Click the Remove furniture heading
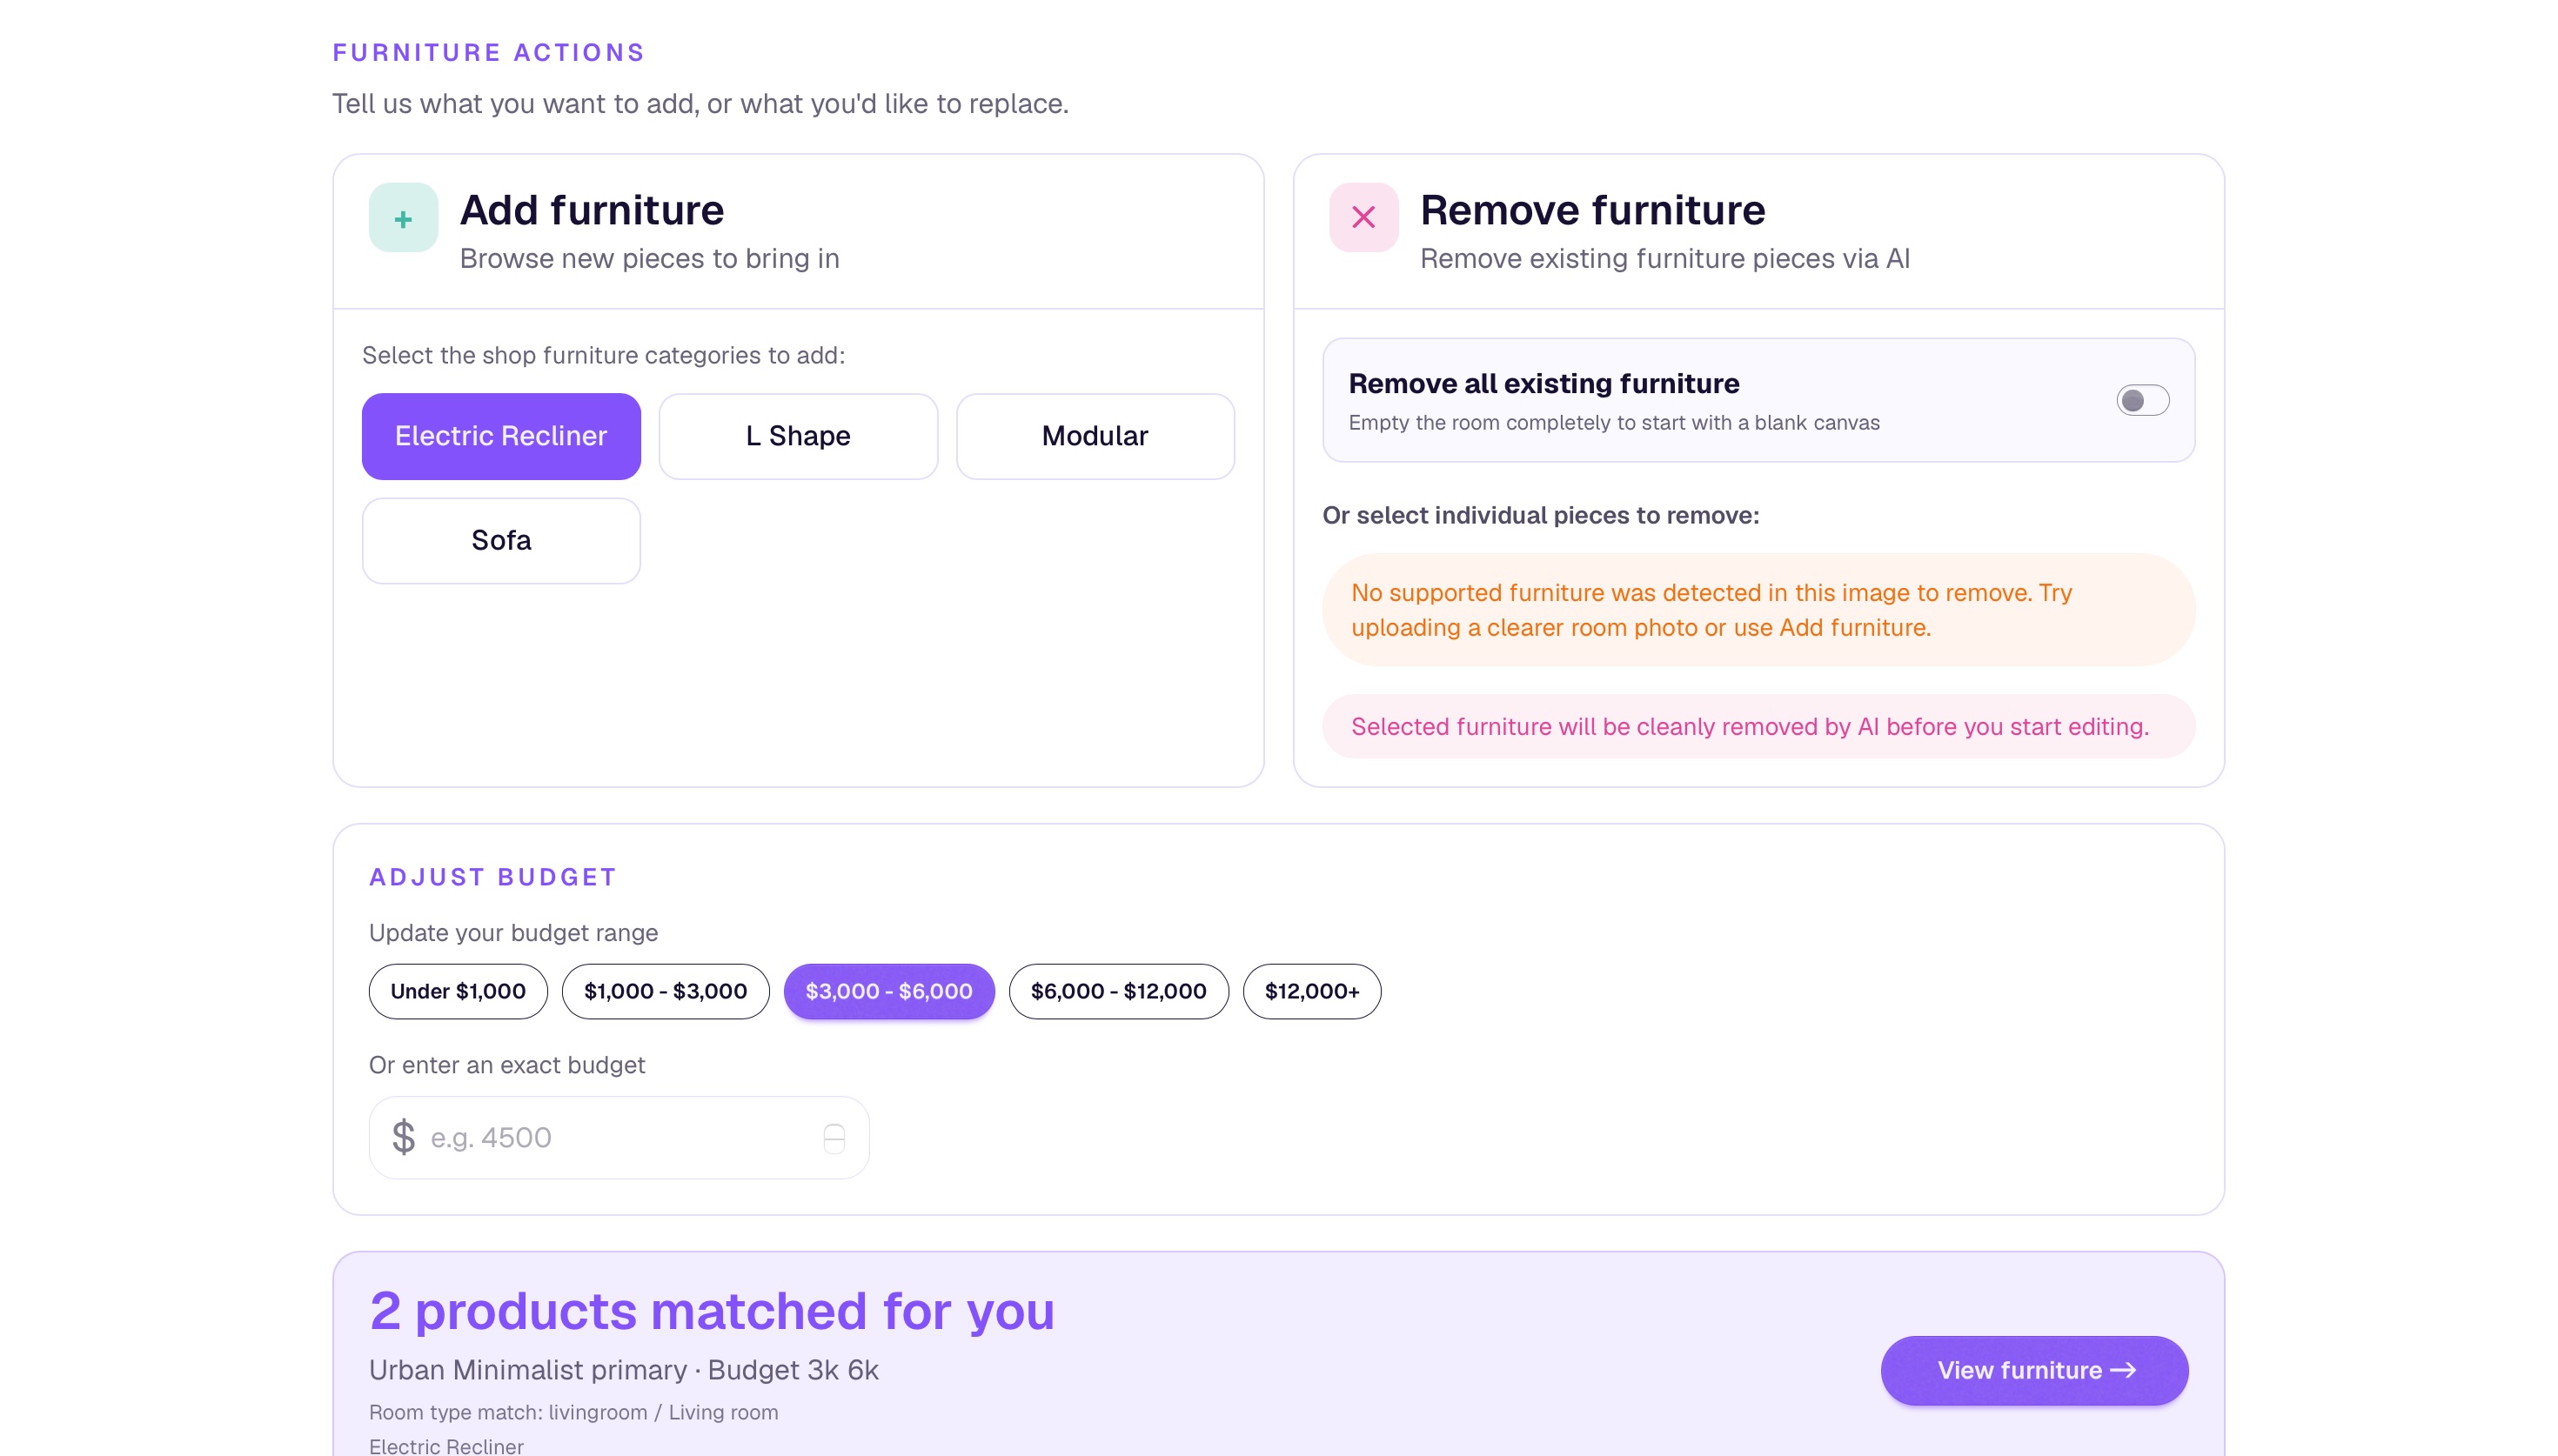 pos(1593,210)
